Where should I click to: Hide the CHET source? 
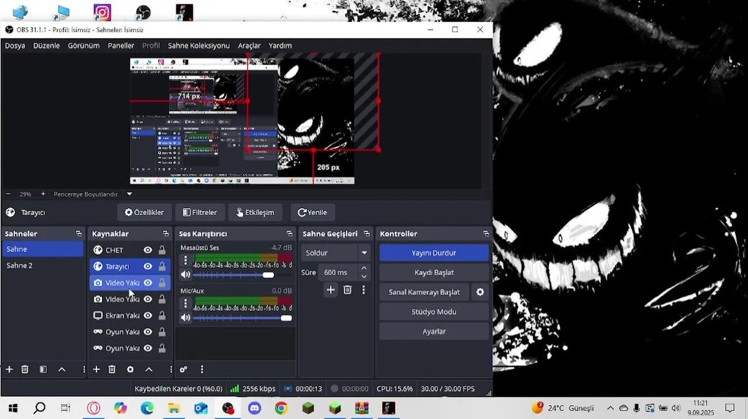[148, 250]
